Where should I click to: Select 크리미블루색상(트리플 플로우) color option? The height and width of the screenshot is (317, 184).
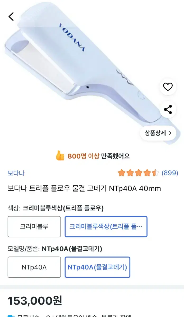coord(106,227)
